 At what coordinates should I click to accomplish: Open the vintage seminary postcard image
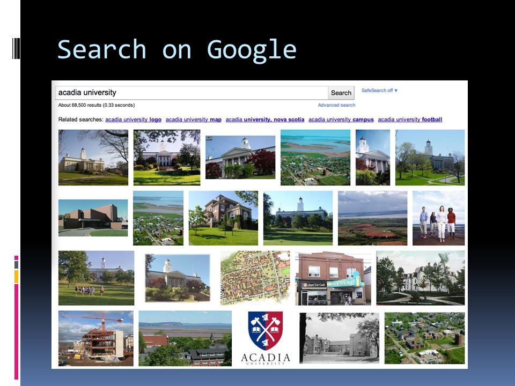(421, 278)
